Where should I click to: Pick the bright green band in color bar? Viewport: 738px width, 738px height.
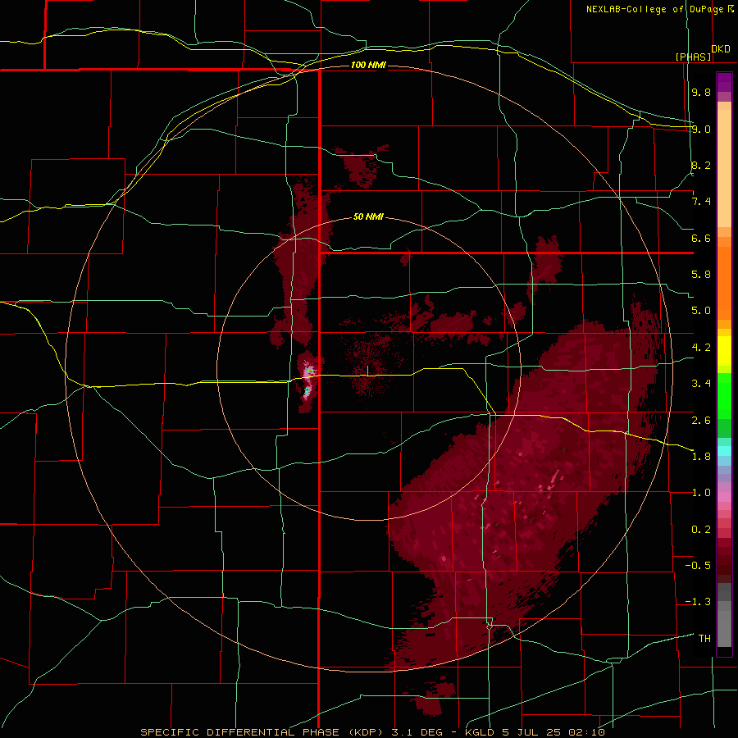click(724, 396)
